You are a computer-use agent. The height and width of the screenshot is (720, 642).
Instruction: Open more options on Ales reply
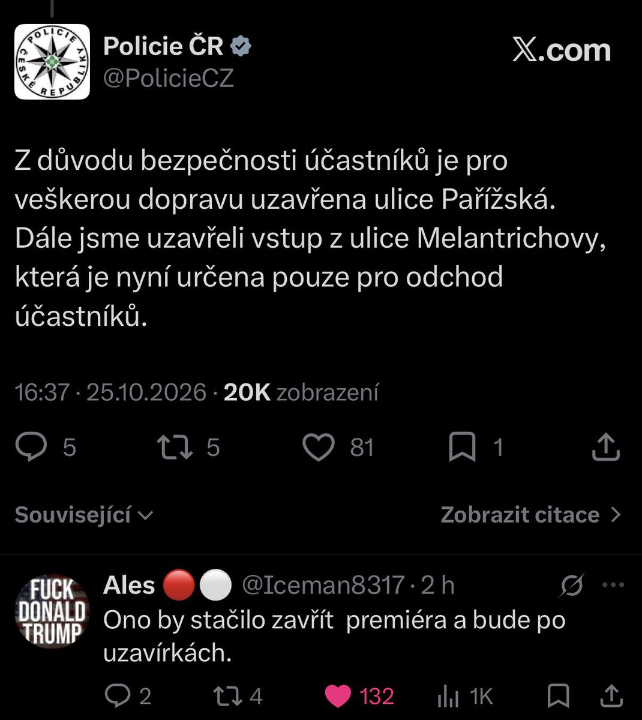[x=613, y=585]
